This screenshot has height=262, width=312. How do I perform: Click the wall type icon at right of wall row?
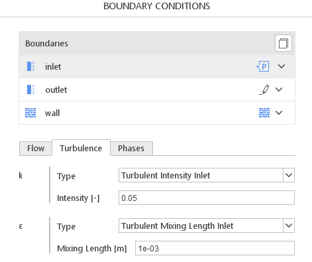click(x=264, y=113)
